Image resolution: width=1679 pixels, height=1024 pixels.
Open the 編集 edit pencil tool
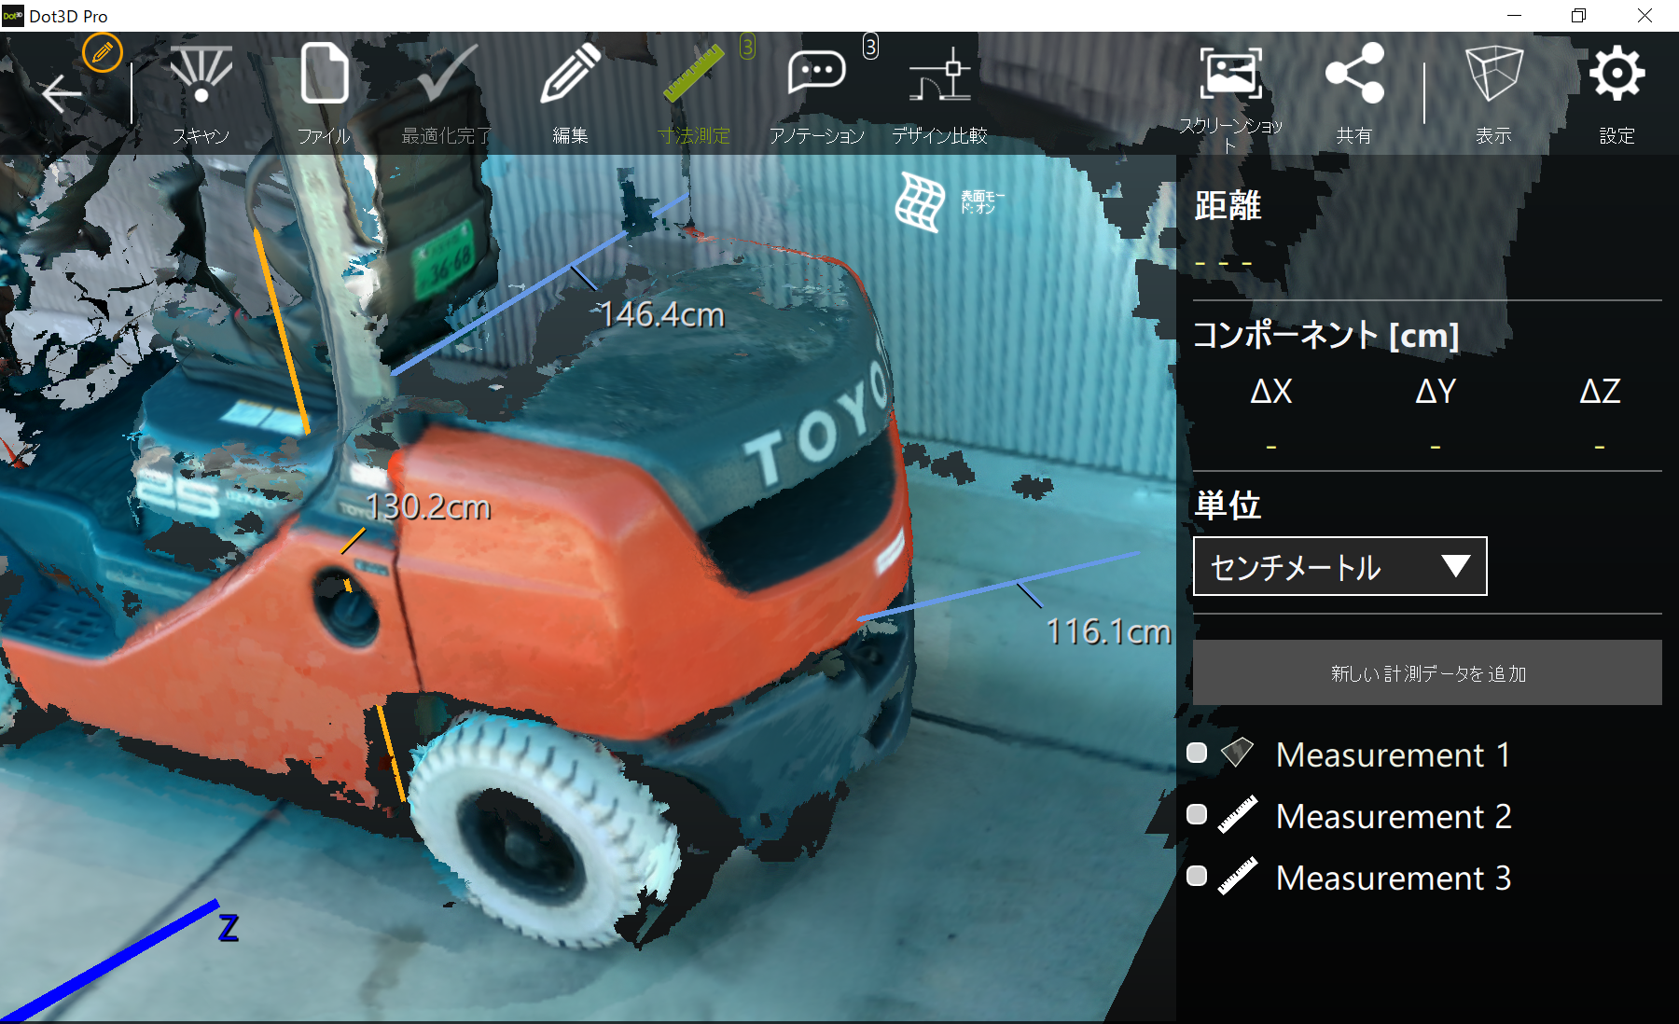[570, 94]
